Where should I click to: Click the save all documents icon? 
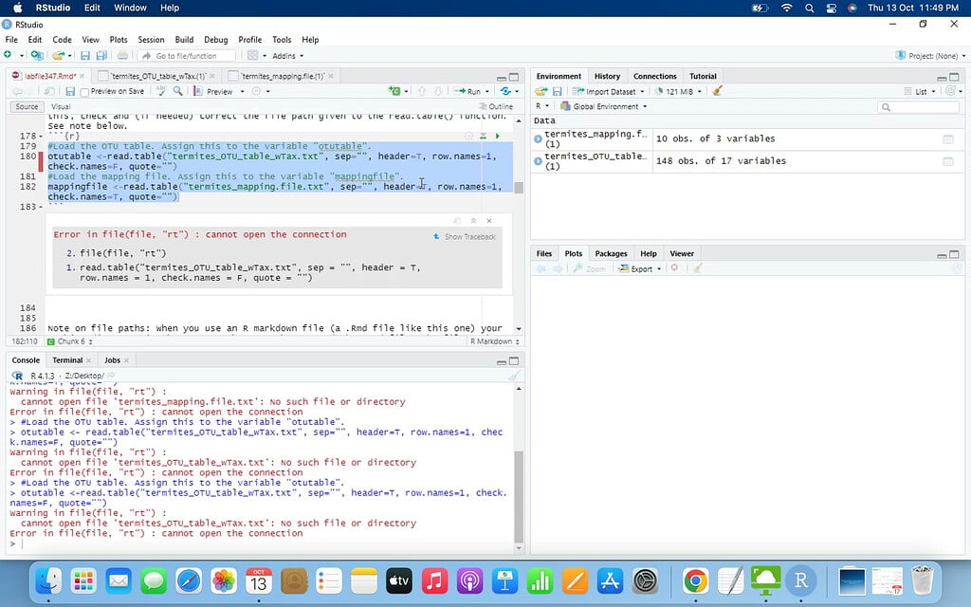click(101, 56)
